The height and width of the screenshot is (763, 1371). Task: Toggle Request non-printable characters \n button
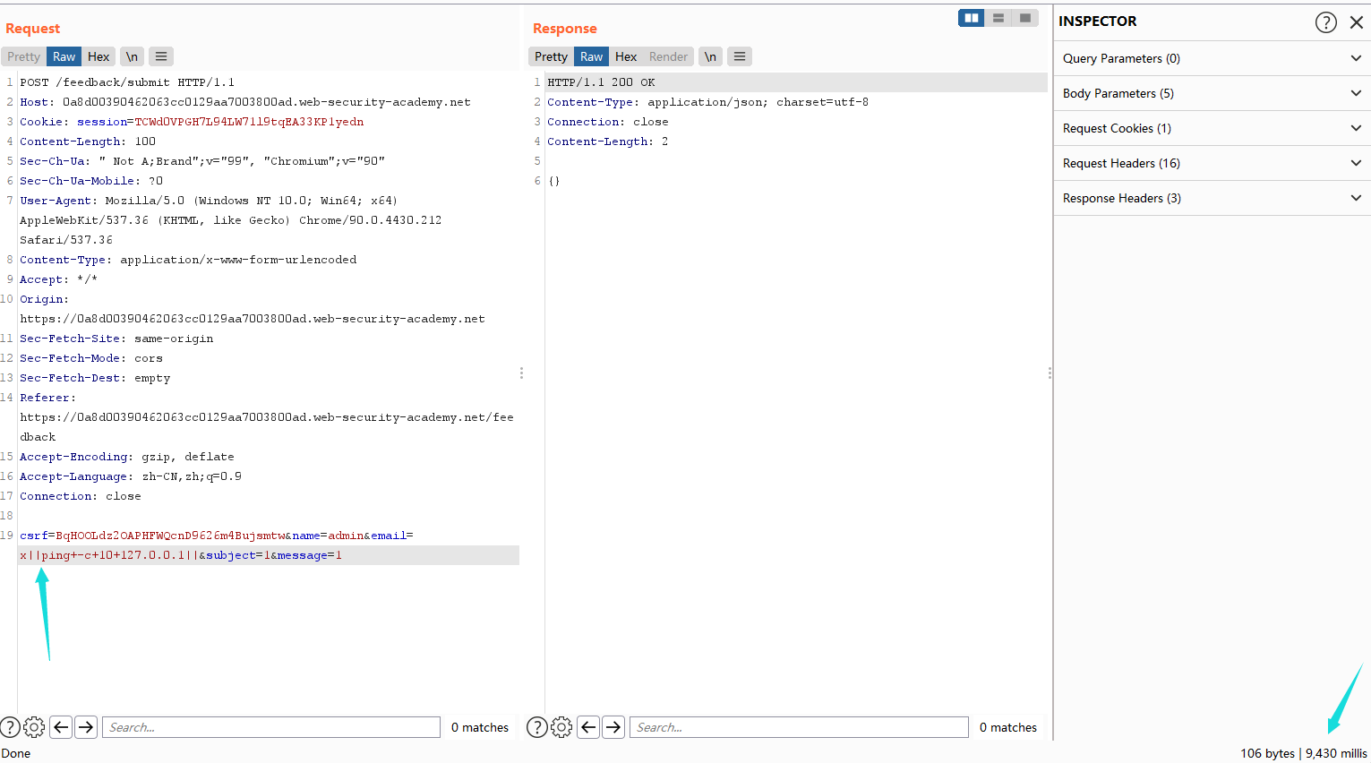132,56
